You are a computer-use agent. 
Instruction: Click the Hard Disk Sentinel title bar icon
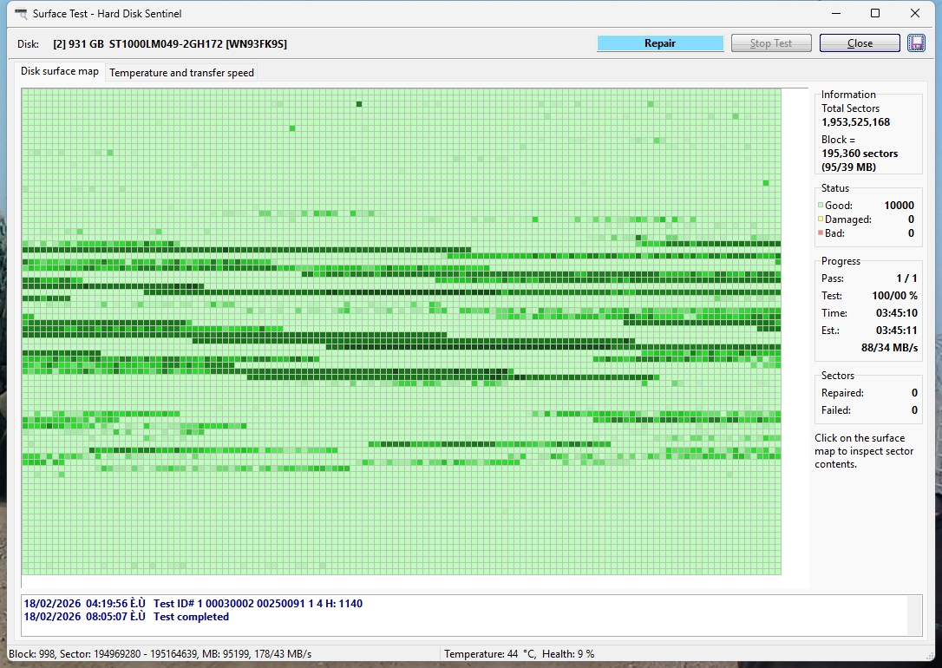coord(21,14)
